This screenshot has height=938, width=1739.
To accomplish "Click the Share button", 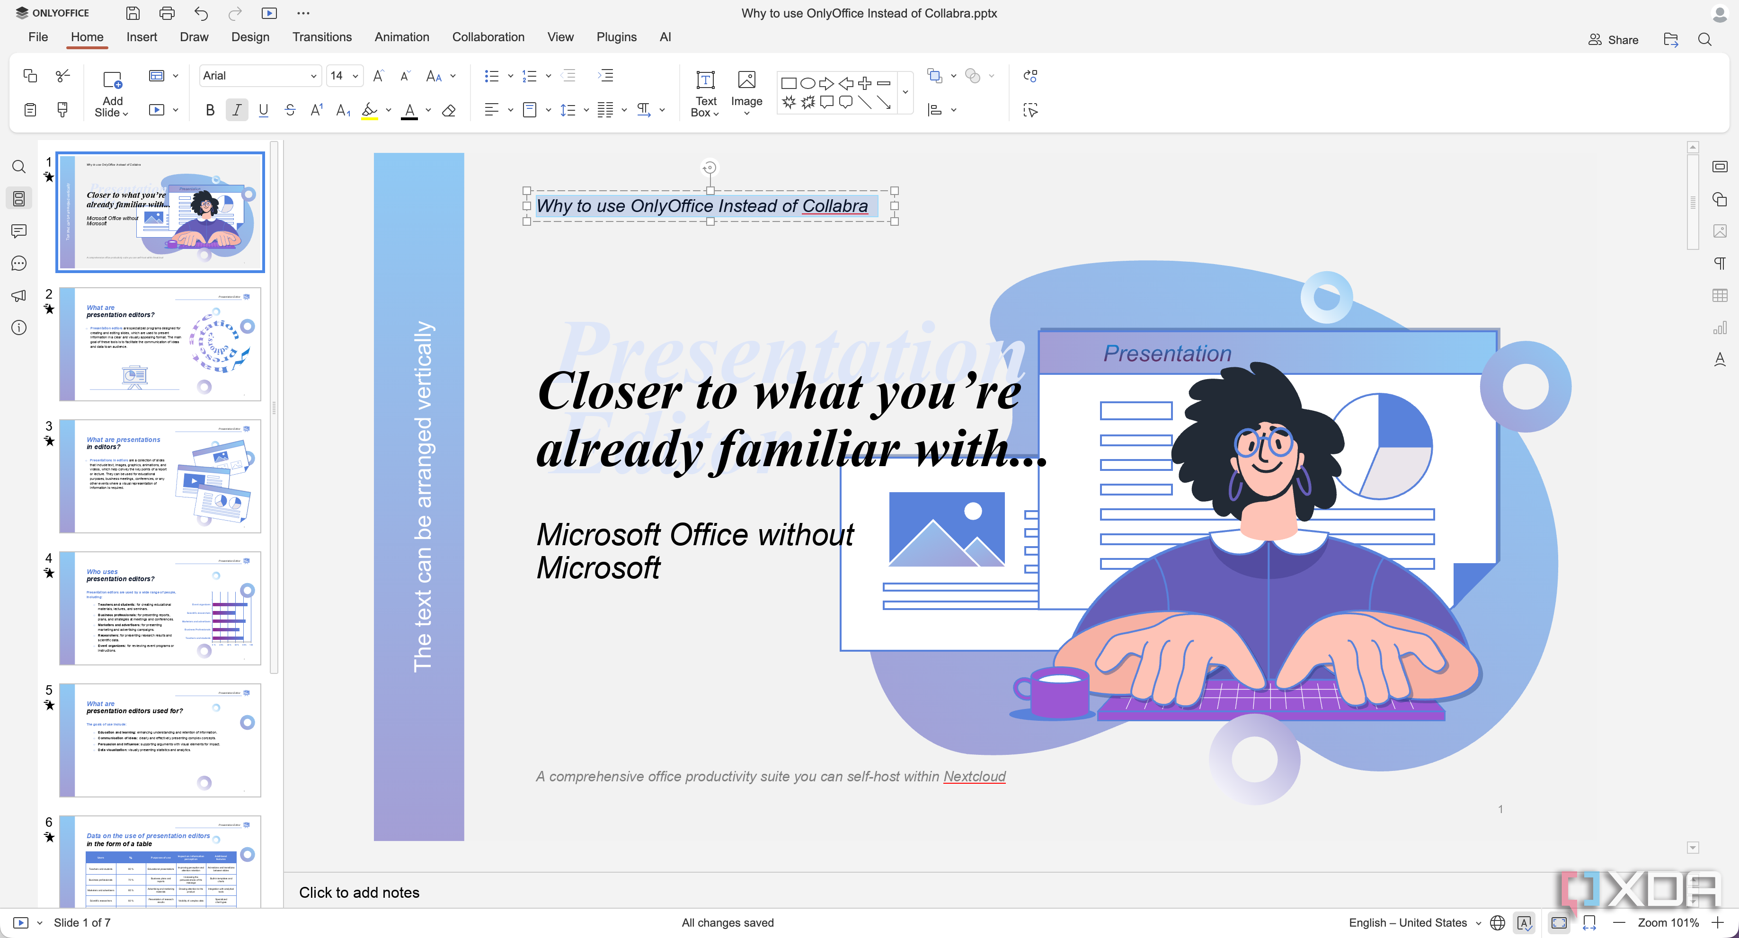I will pos(1613,40).
